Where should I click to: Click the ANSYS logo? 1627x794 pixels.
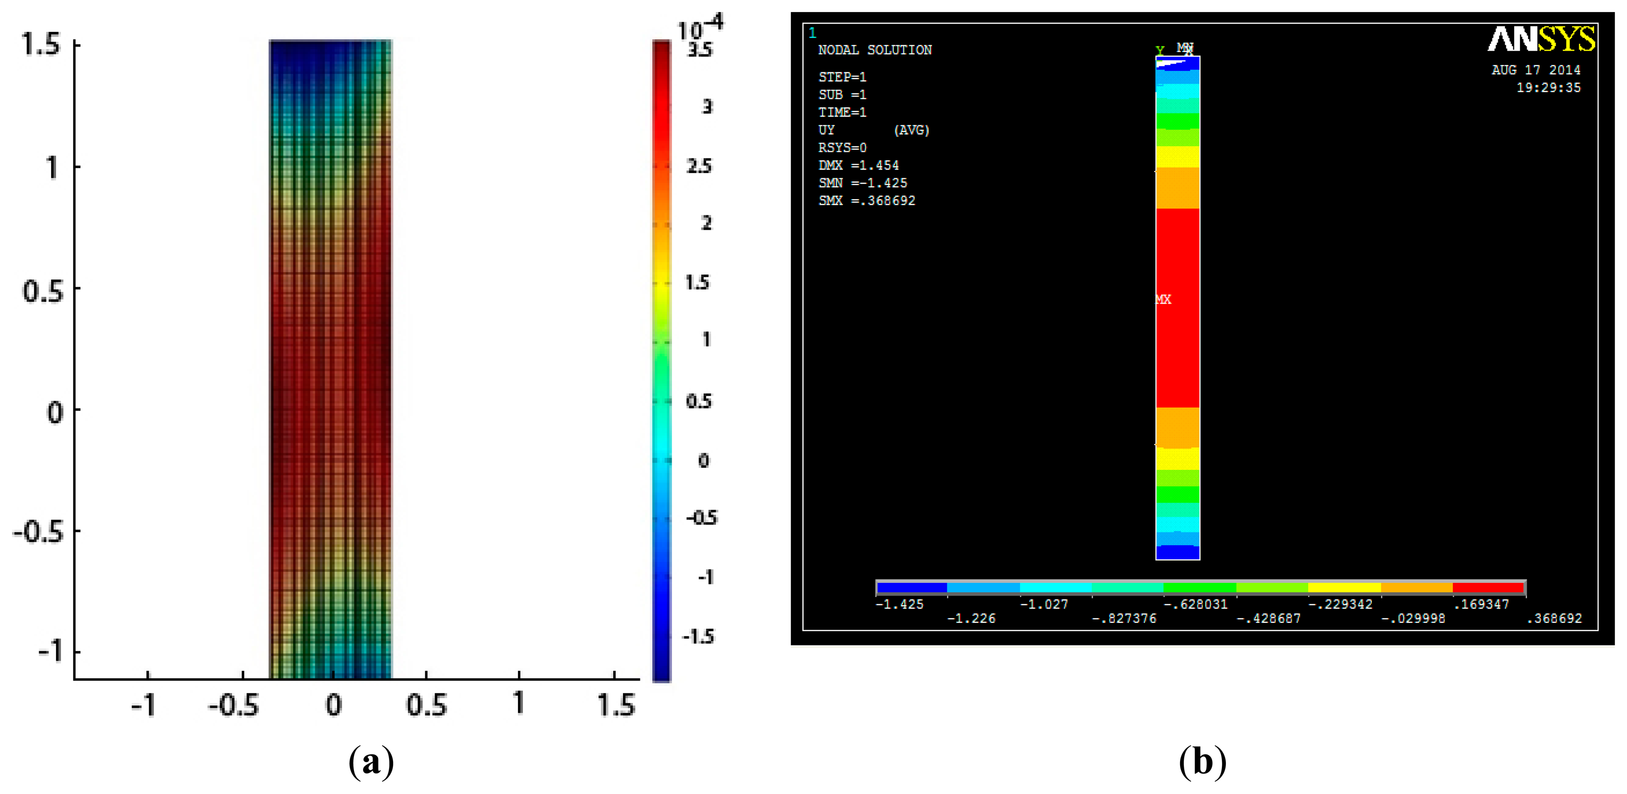1541,39
